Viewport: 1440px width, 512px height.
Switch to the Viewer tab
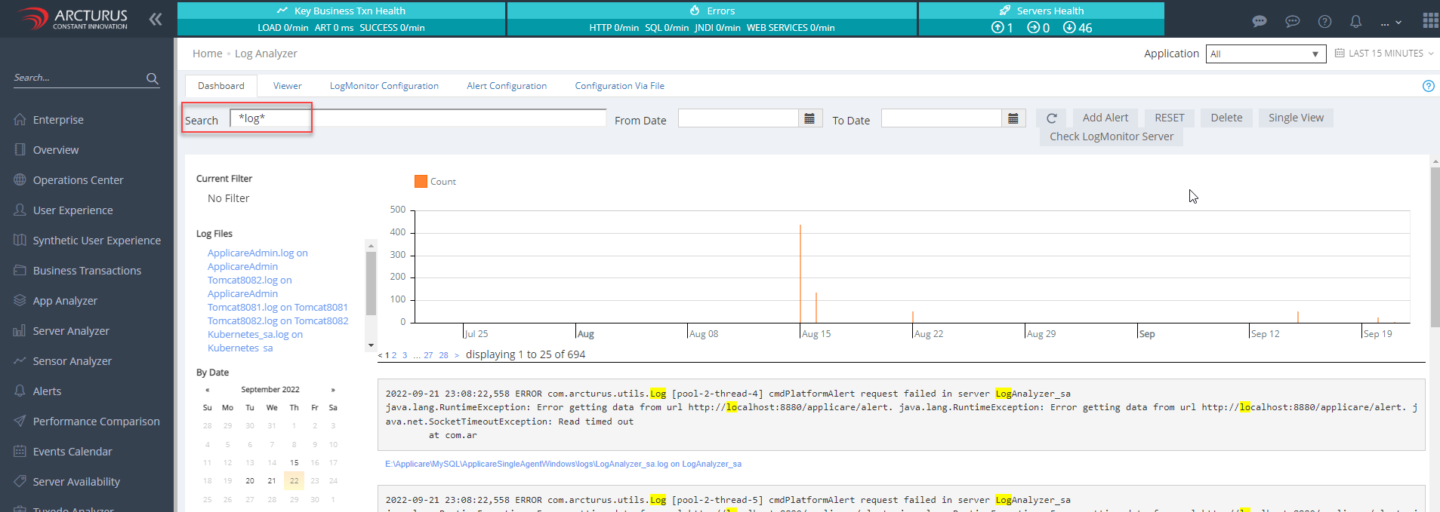pos(287,86)
